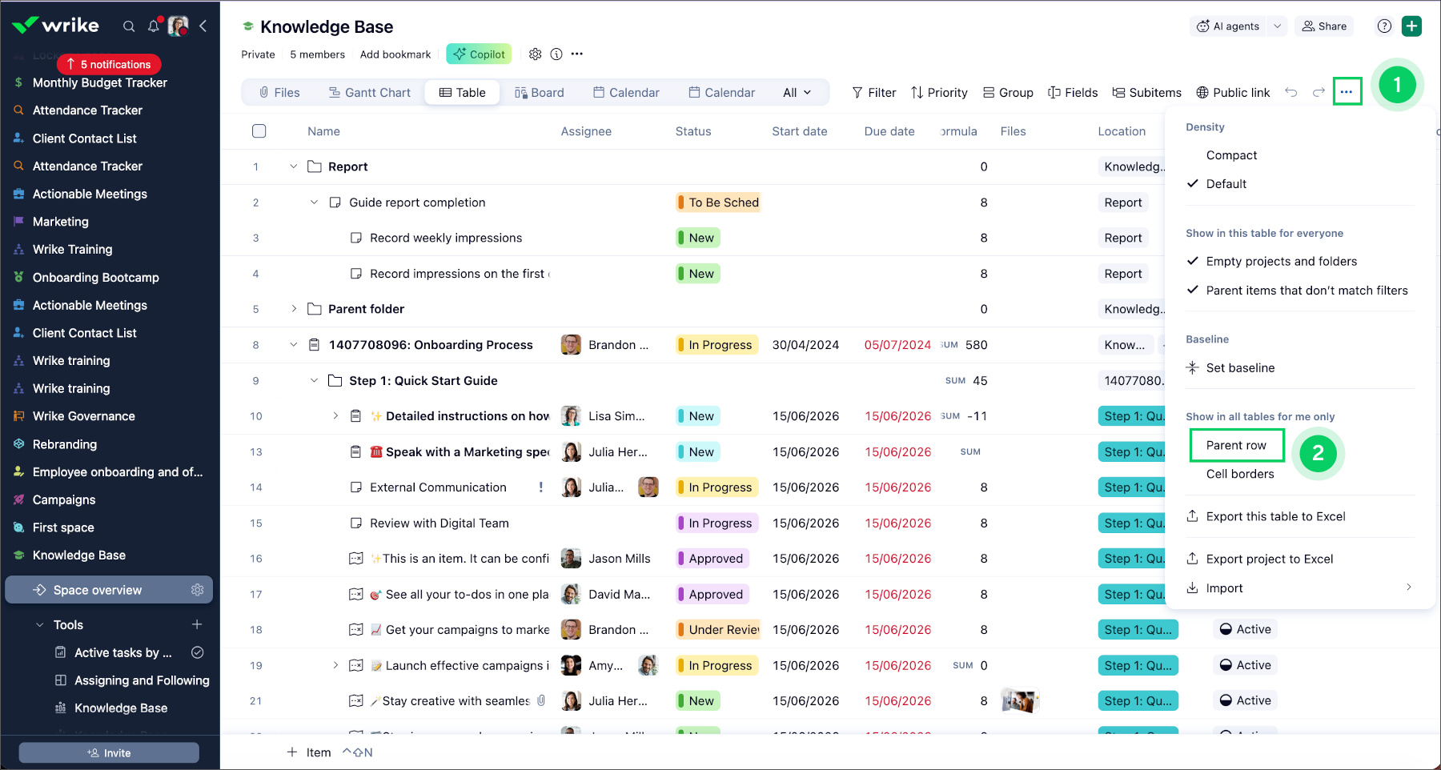This screenshot has height=770, width=1441.
Task: Select Compact density
Action: coord(1231,155)
